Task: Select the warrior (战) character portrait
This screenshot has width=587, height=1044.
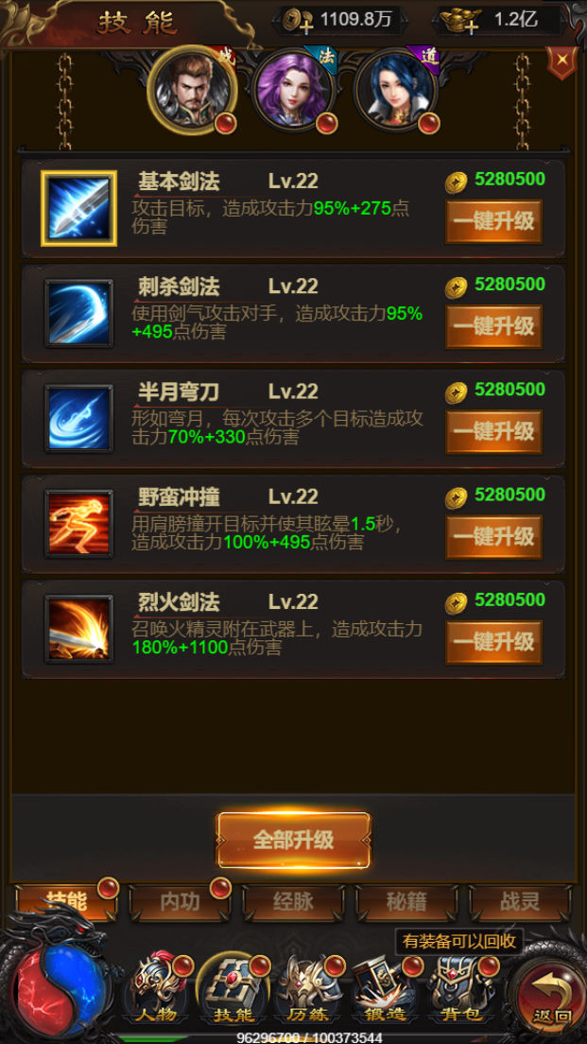Action: 192,89
